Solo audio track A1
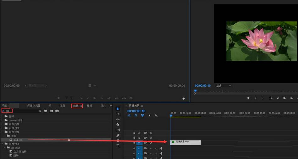The height and width of the screenshot is (159, 298). click(x=156, y=149)
